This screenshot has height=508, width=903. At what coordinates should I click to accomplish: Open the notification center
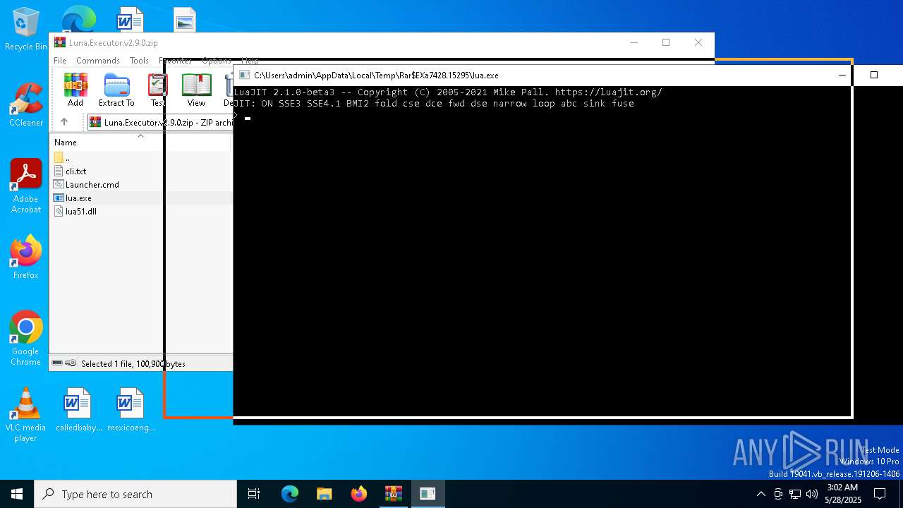880,494
